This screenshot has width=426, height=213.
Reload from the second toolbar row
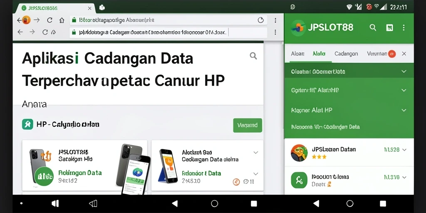point(45,32)
